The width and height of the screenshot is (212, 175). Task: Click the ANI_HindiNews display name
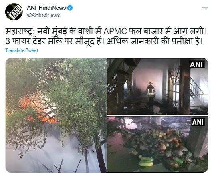coord(46,8)
